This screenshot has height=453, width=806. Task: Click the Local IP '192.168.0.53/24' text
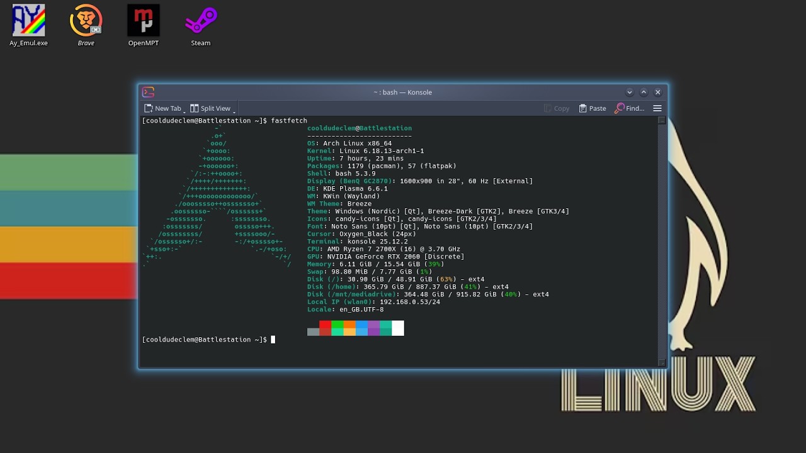coord(410,302)
